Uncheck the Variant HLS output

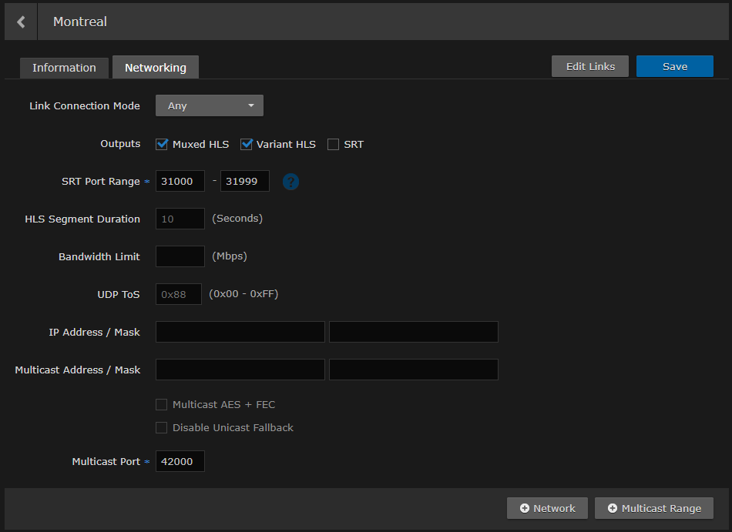coord(247,144)
